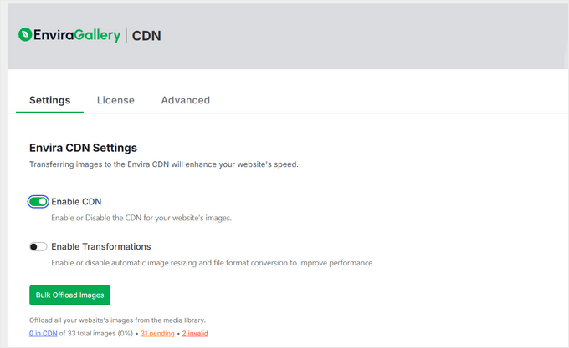Open the Settings tab
The image size is (569, 348).
(x=49, y=100)
